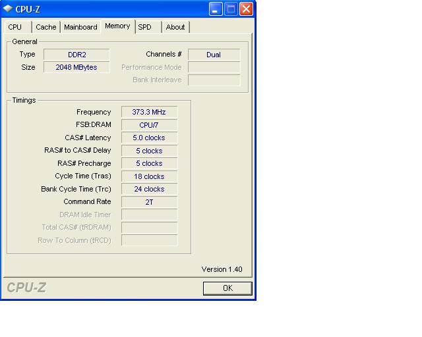
Task: Click the DRAM Idle Timer label
Action: [x=85, y=215]
